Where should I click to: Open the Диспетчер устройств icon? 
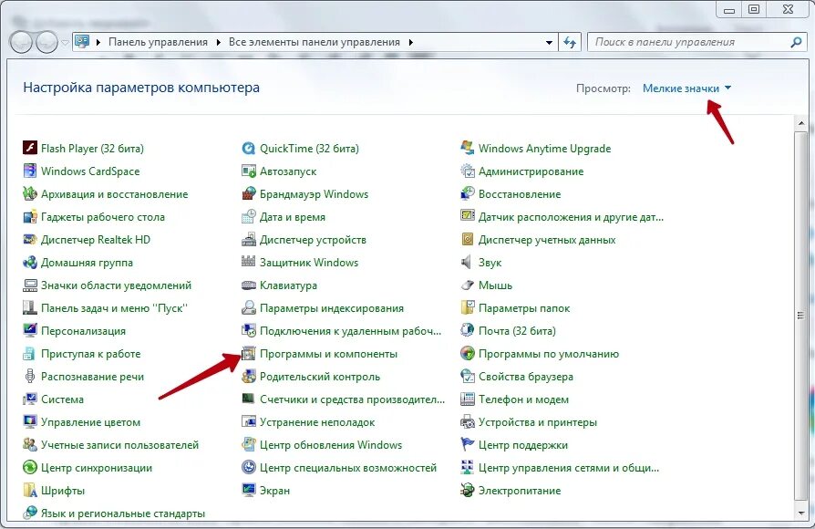[x=249, y=240]
